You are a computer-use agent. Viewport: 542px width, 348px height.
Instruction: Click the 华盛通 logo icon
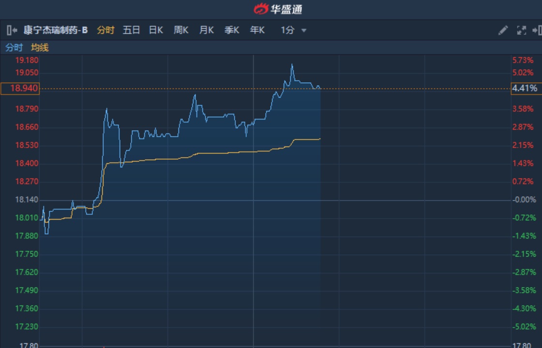click(x=261, y=9)
